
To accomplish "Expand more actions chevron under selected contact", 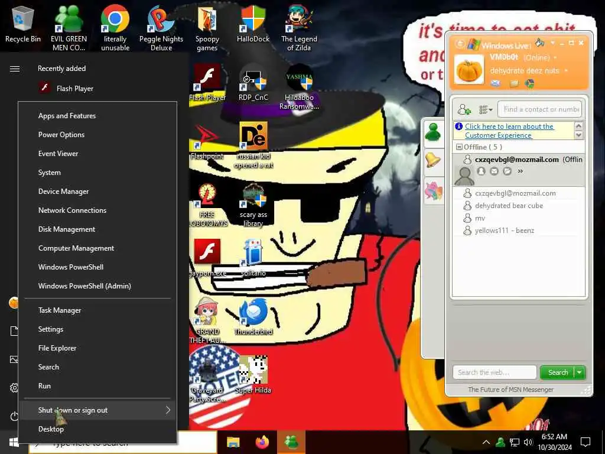I will [x=520, y=171].
